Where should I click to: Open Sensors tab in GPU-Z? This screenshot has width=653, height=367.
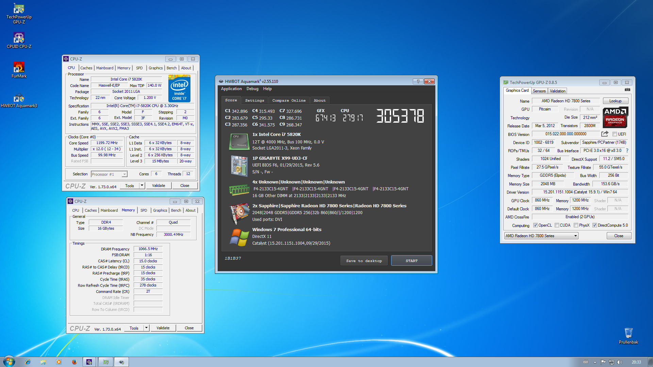539,91
